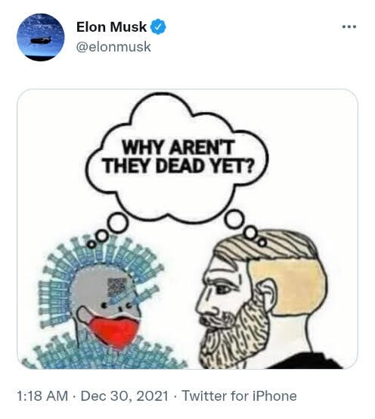Click the man's black shirt

point(307,361)
